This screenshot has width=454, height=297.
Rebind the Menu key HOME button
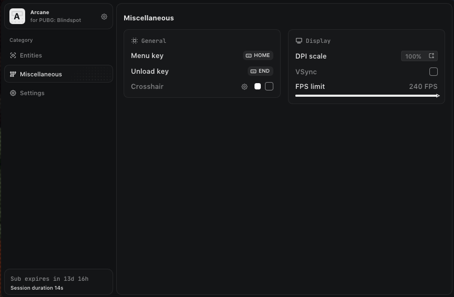pos(258,55)
